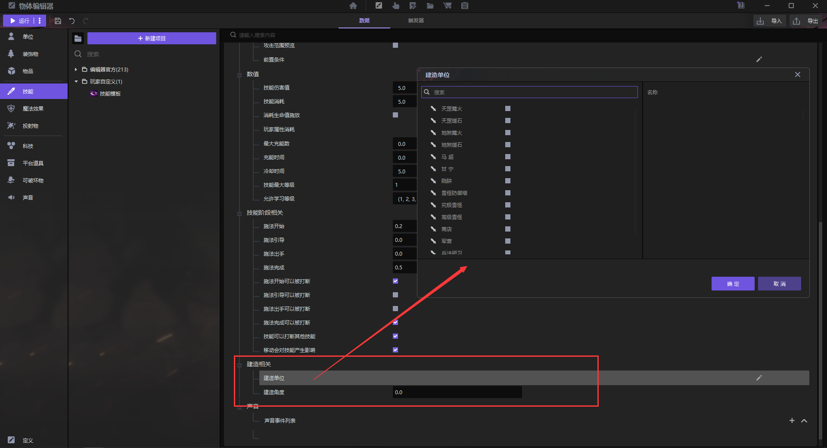Screen dimensions: 827x448
Task: Click search field in 建造单位 dialog
Action: 529,92
